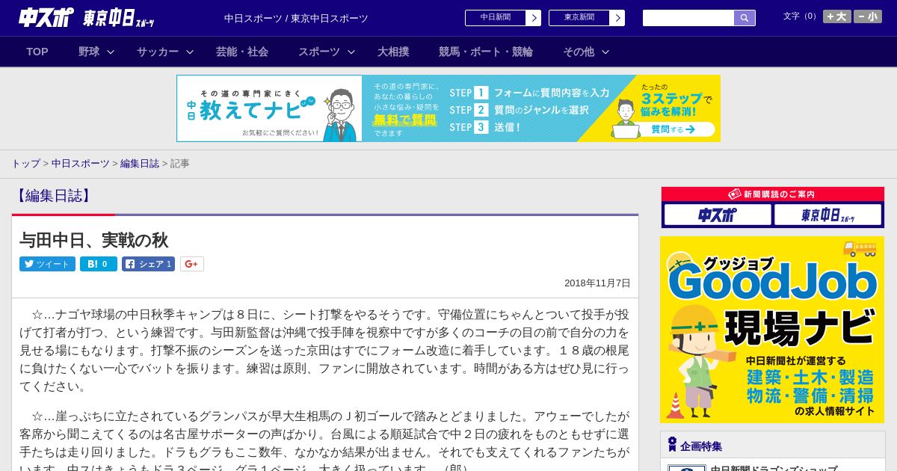Viewport: 897px width, 471px height.
Task: Decrease text size with －小 button
Action: pyautogui.click(x=868, y=16)
